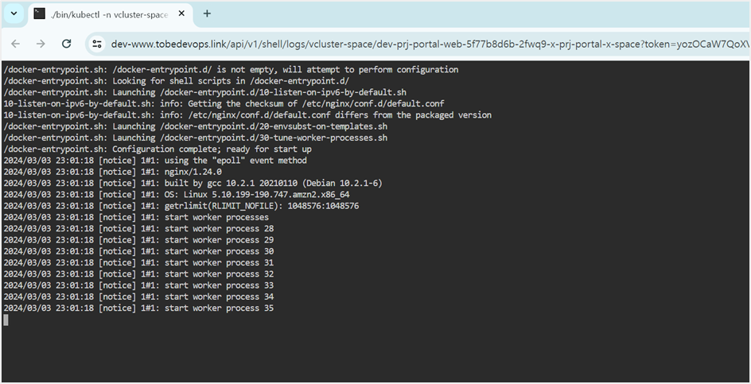The width and height of the screenshot is (751, 384).
Task: Click the 'start worker process 28' line
Action: (139, 229)
